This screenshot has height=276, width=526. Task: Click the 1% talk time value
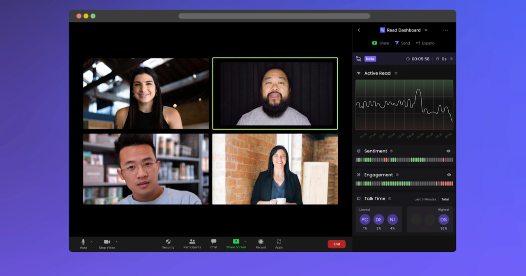(365, 228)
